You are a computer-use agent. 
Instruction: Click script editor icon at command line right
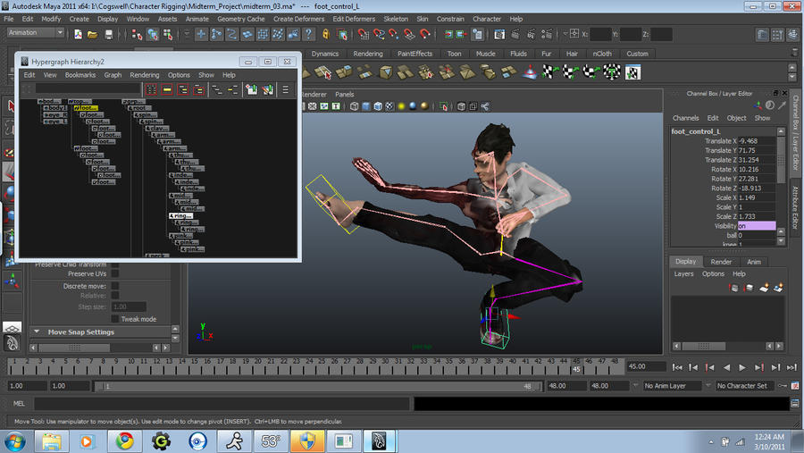(x=795, y=403)
